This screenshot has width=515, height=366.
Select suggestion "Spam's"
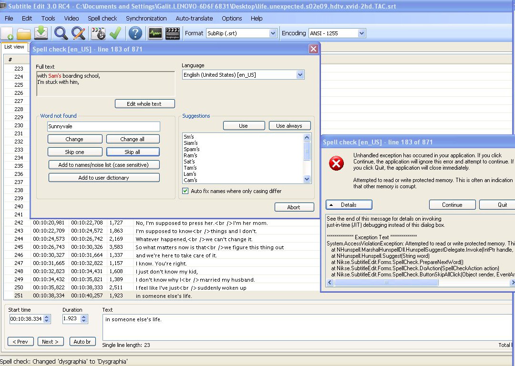[192, 149]
